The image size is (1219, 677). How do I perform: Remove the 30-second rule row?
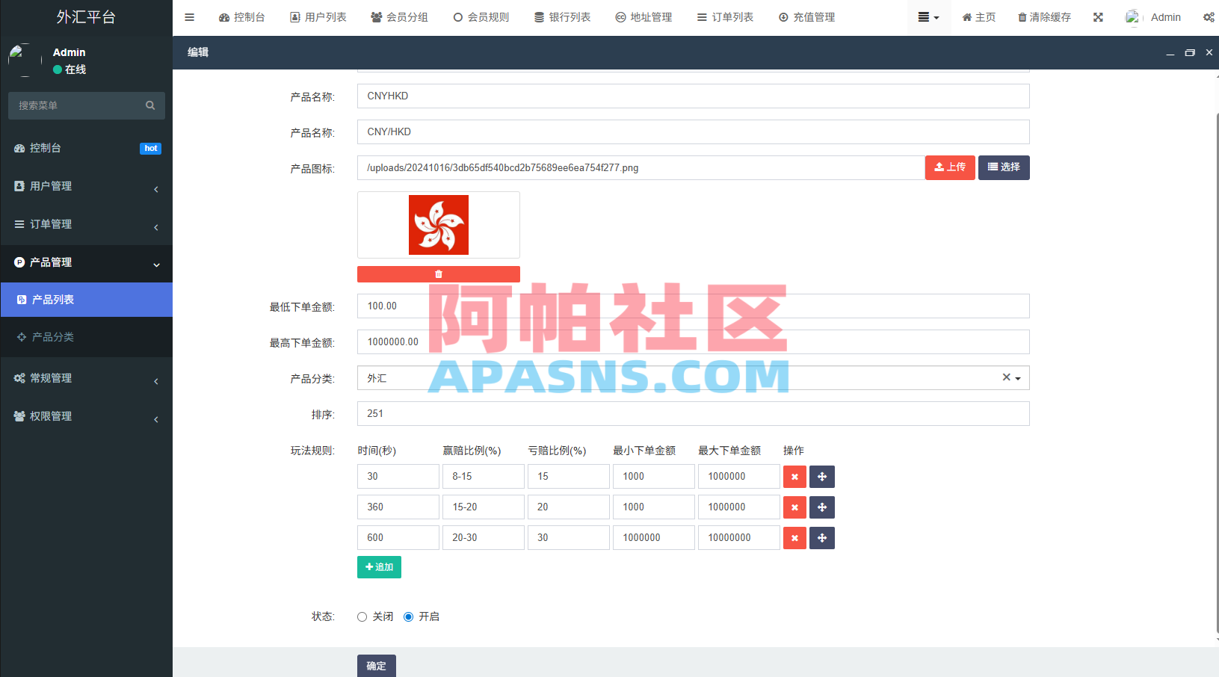794,477
